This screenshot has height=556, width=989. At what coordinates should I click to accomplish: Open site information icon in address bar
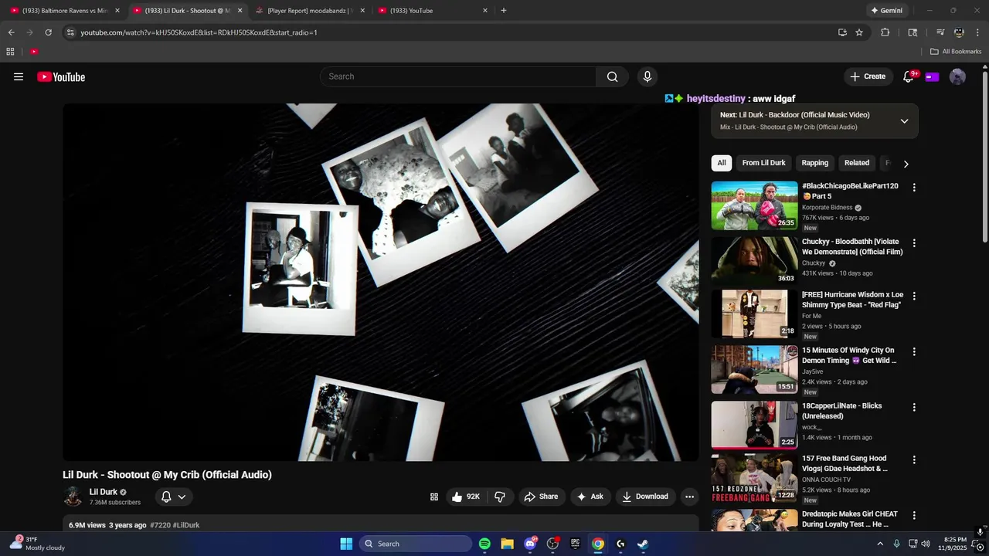[x=70, y=32]
